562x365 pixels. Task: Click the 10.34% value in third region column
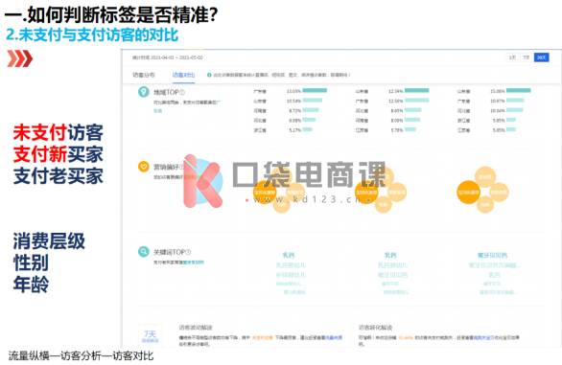point(498,111)
